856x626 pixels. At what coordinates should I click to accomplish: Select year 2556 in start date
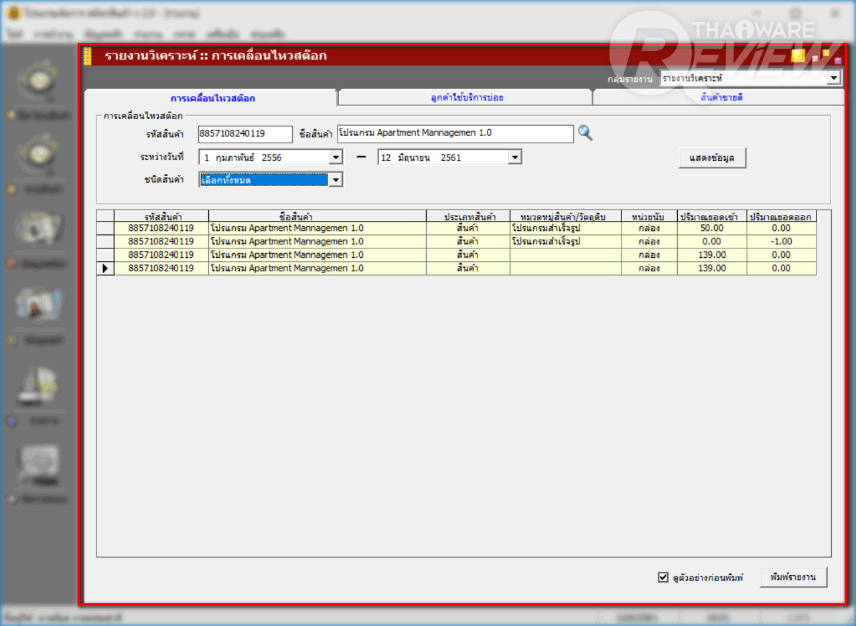coord(271,158)
